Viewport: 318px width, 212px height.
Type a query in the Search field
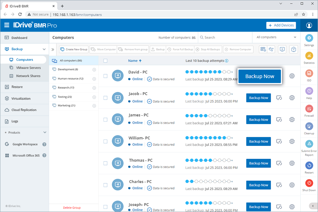tap(223, 37)
